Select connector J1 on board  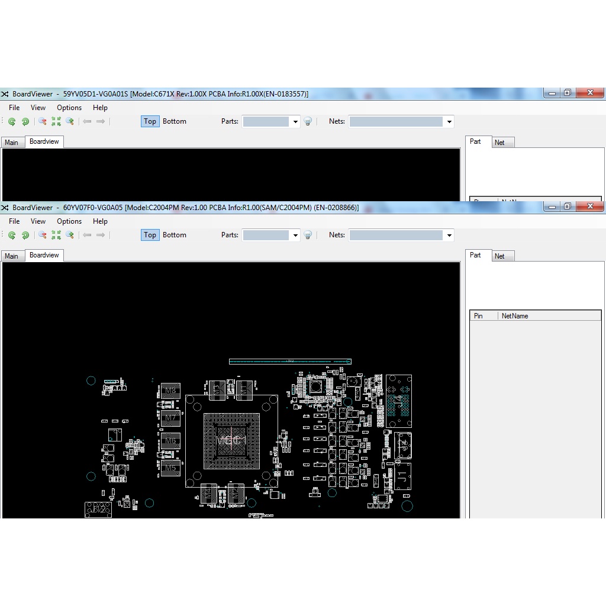(x=402, y=476)
